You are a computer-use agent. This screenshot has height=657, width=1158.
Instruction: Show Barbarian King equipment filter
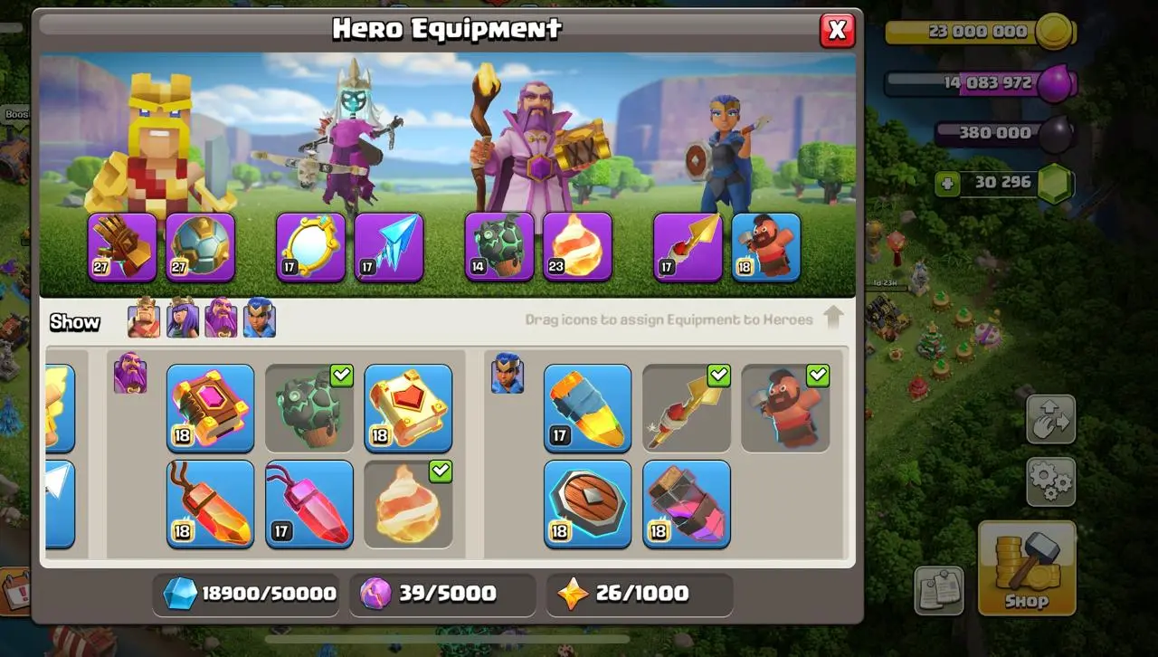point(143,319)
